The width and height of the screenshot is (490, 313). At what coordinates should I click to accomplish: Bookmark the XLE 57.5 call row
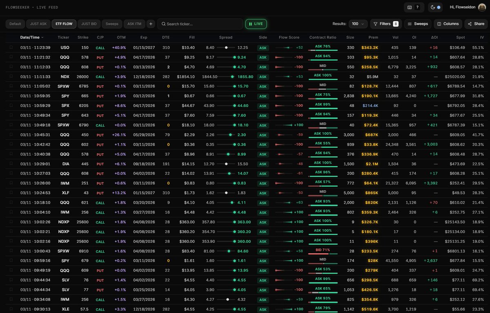pos(11,309)
